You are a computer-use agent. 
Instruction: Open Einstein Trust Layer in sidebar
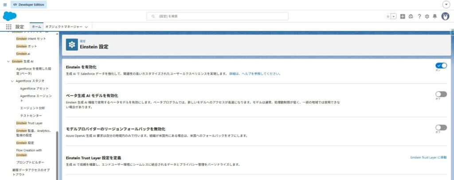29,123
